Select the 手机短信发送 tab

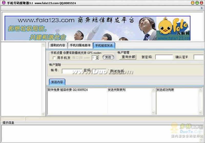click(x=104, y=45)
